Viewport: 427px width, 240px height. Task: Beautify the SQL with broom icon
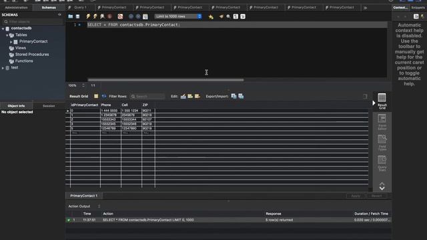(221, 17)
